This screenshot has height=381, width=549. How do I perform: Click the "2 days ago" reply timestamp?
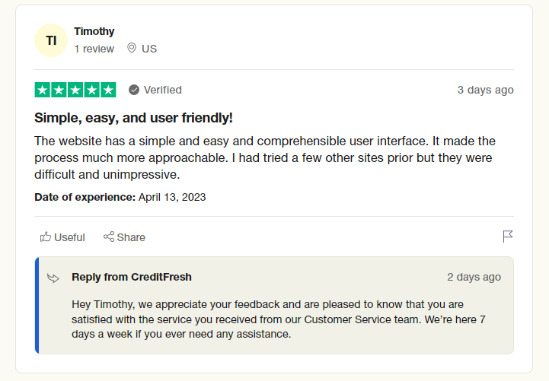[474, 277]
